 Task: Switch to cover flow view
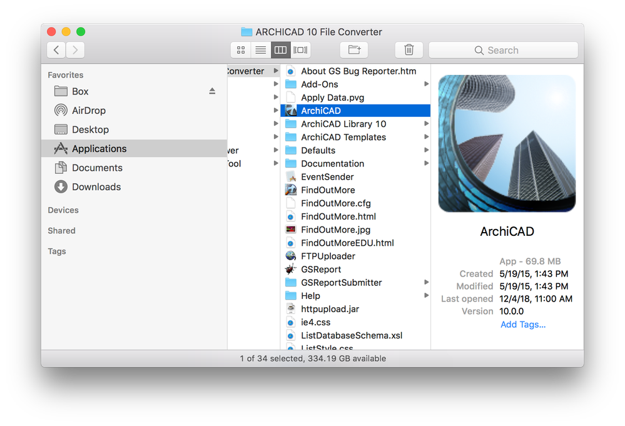(x=300, y=50)
